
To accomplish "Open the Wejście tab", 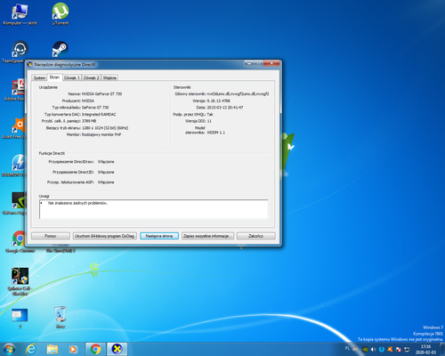I will [109, 77].
